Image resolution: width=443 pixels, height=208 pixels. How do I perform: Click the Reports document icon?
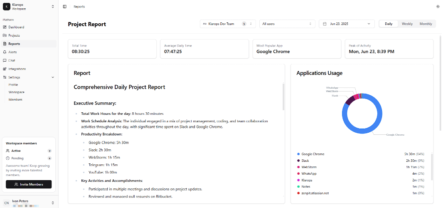point(5,44)
